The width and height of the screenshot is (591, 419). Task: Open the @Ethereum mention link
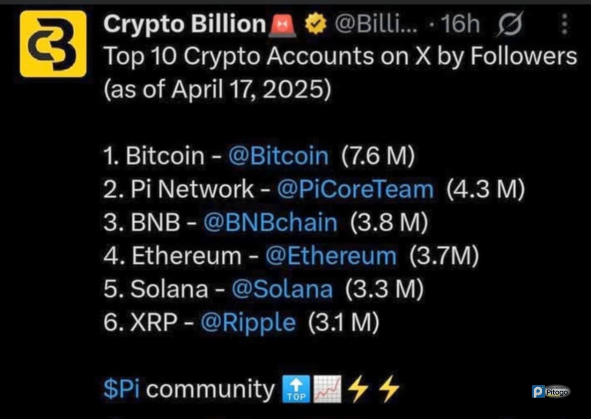click(331, 256)
